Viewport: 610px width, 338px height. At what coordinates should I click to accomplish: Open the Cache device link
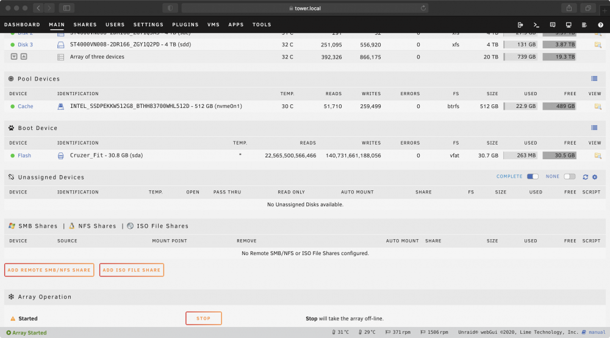[x=25, y=106]
